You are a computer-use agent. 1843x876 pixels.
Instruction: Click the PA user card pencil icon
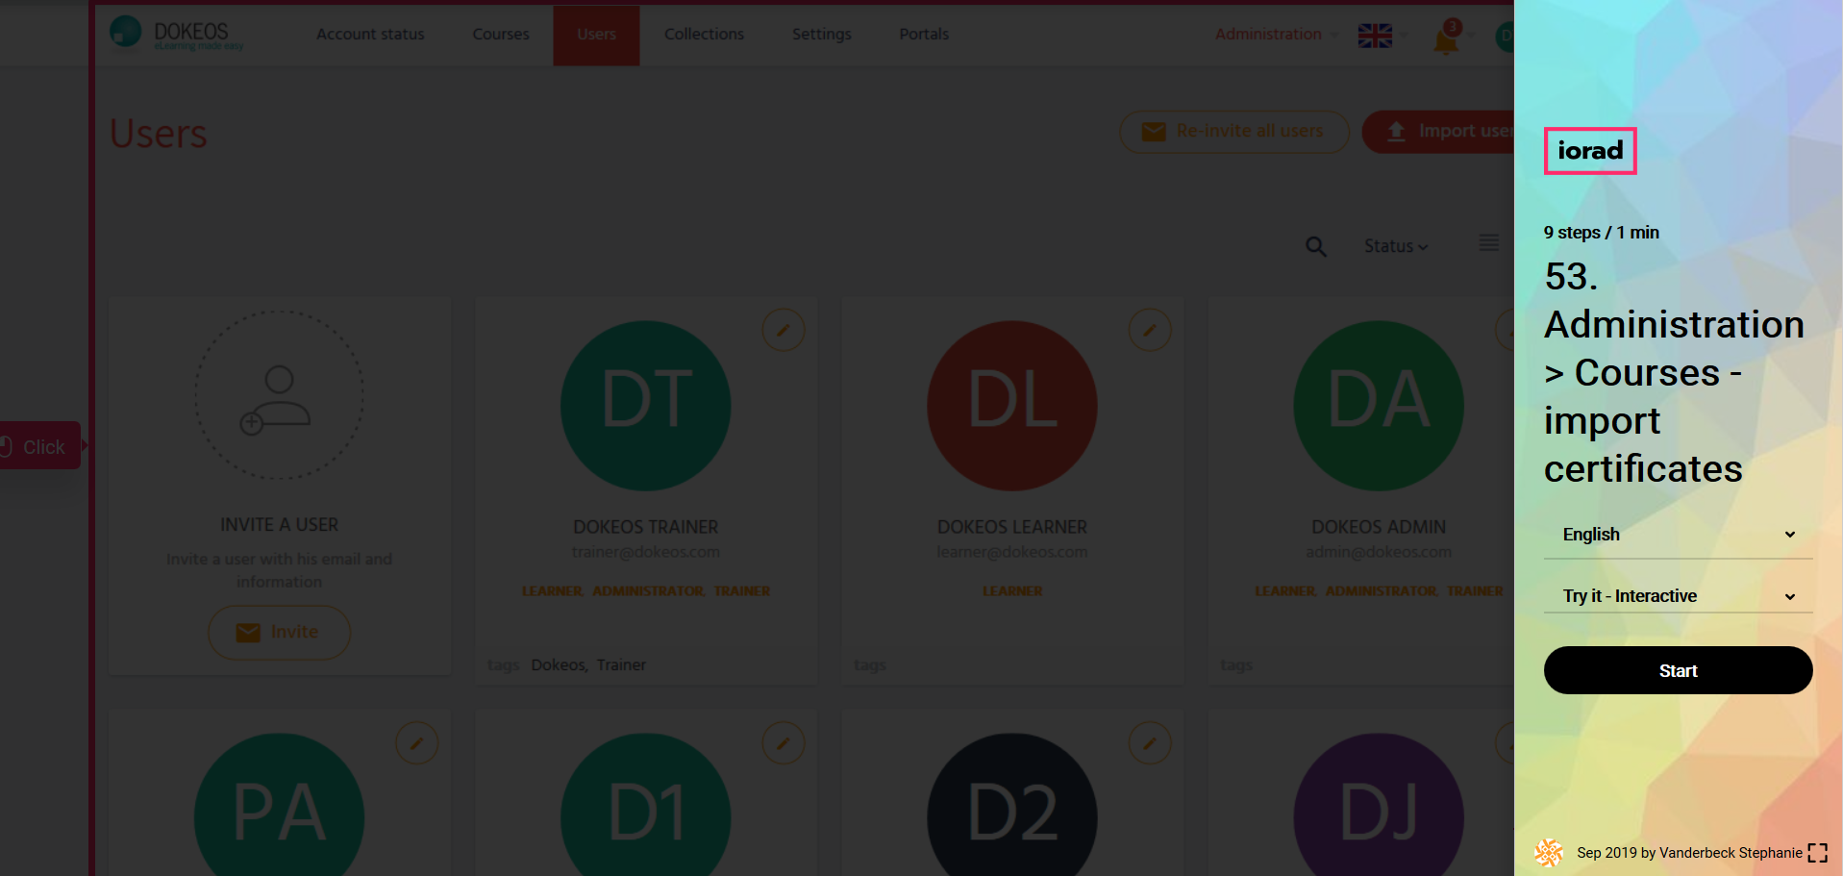(x=416, y=743)
